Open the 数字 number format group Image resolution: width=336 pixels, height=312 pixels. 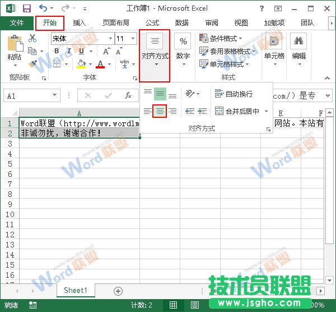pos(183,50)
